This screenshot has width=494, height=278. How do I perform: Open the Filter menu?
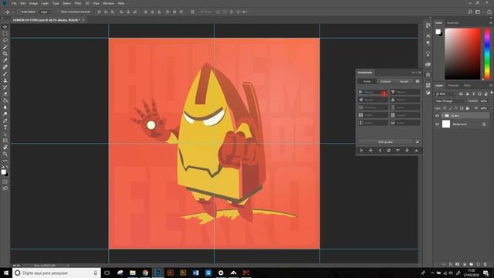pyautogui.click(x=78, y=3)
